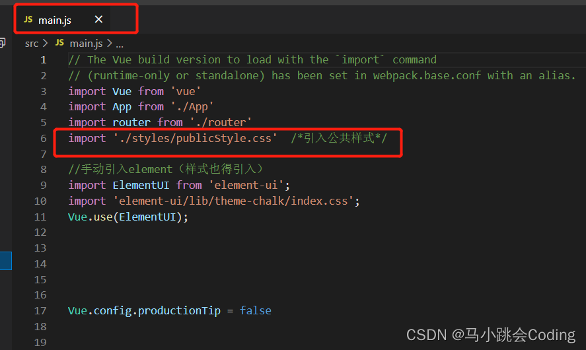Screen dimensions: 586x350
Task: Close the main.js tab
Action: (98, 19)
